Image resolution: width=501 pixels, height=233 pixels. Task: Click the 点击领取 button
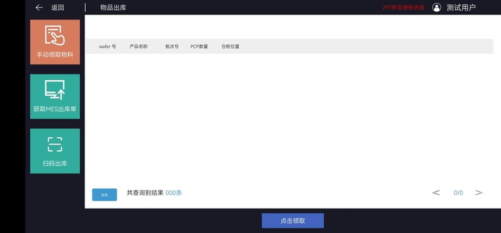coord(292,221)
